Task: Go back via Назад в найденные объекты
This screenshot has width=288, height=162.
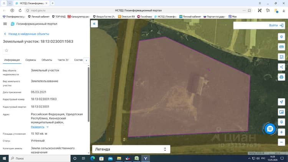Action: [26, 34]
